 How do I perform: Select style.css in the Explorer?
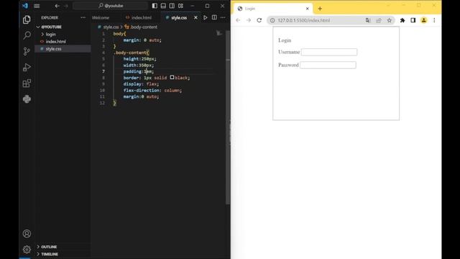(63, 49)
